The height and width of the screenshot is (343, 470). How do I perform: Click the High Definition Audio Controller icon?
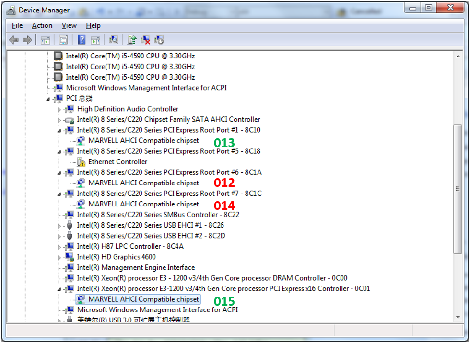point(70,109)
